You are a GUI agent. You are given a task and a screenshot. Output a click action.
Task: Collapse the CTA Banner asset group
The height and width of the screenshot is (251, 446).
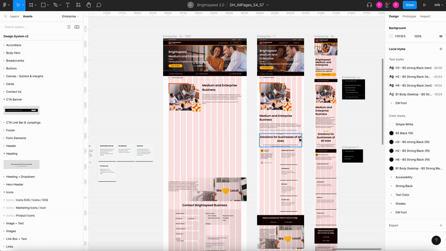tap(4, 100)
